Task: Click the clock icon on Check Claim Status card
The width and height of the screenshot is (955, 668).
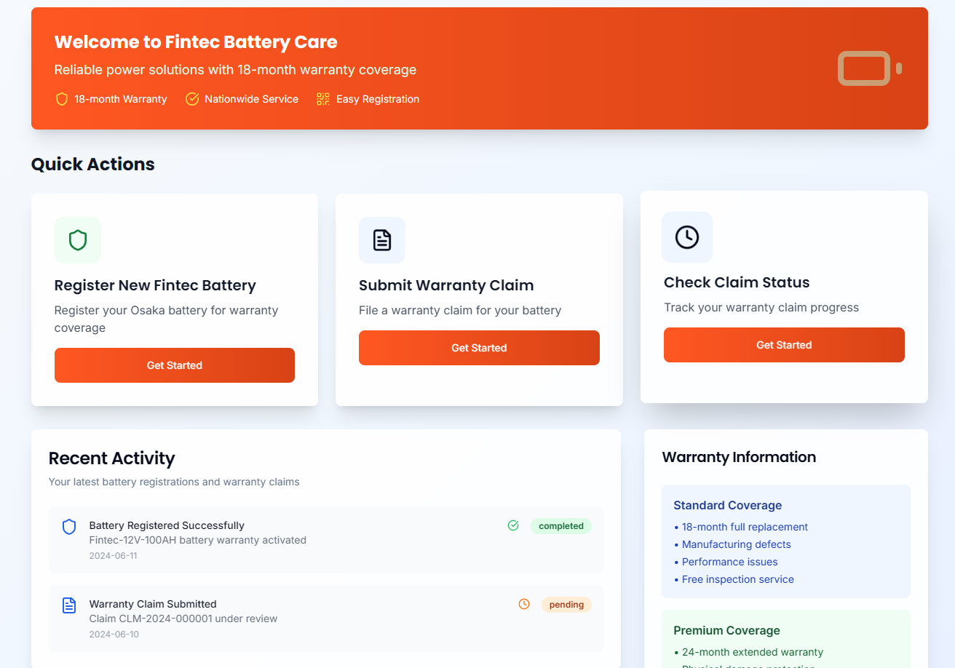Action: pyautogui.click(x=687, y=237)
